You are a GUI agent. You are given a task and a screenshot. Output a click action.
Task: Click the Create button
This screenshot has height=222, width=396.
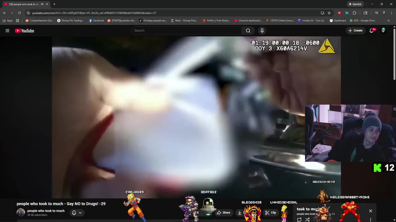355,31
